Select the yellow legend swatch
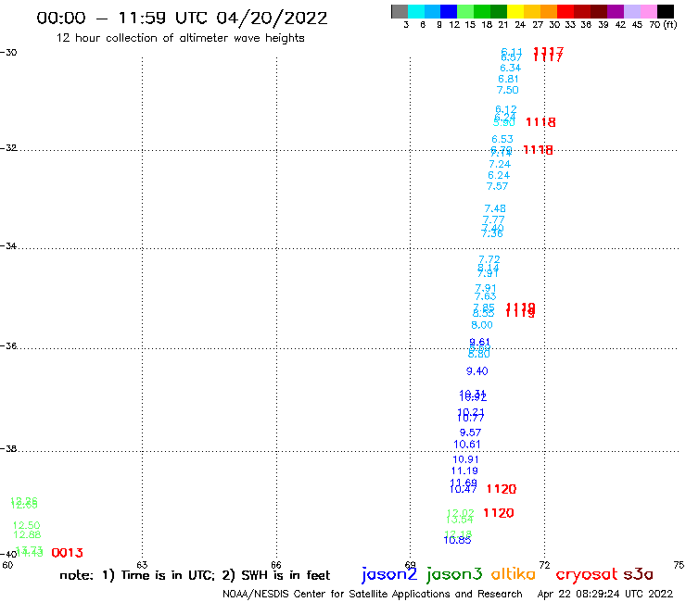The height and width of the screenshot is (602, 686). [x=515, y=11]
